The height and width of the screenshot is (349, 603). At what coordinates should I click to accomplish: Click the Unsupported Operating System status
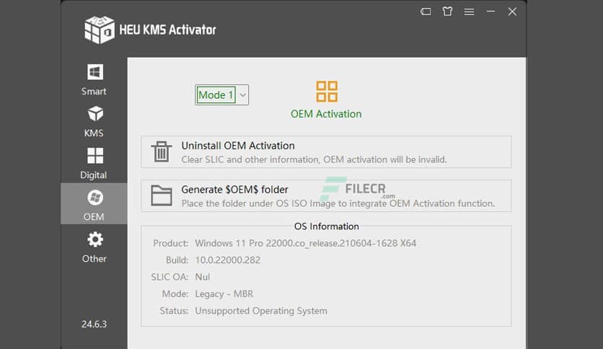pos(261,311)
